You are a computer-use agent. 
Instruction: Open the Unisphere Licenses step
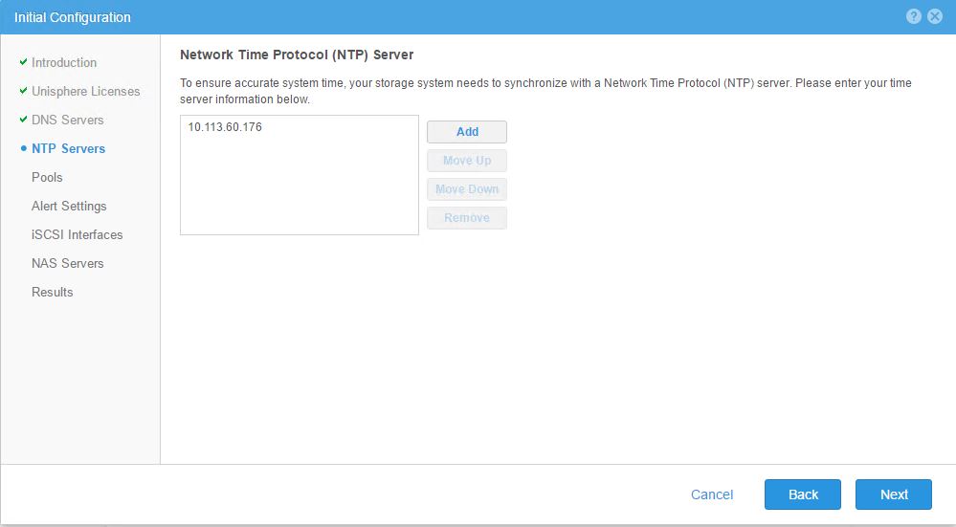click(85, 91)
